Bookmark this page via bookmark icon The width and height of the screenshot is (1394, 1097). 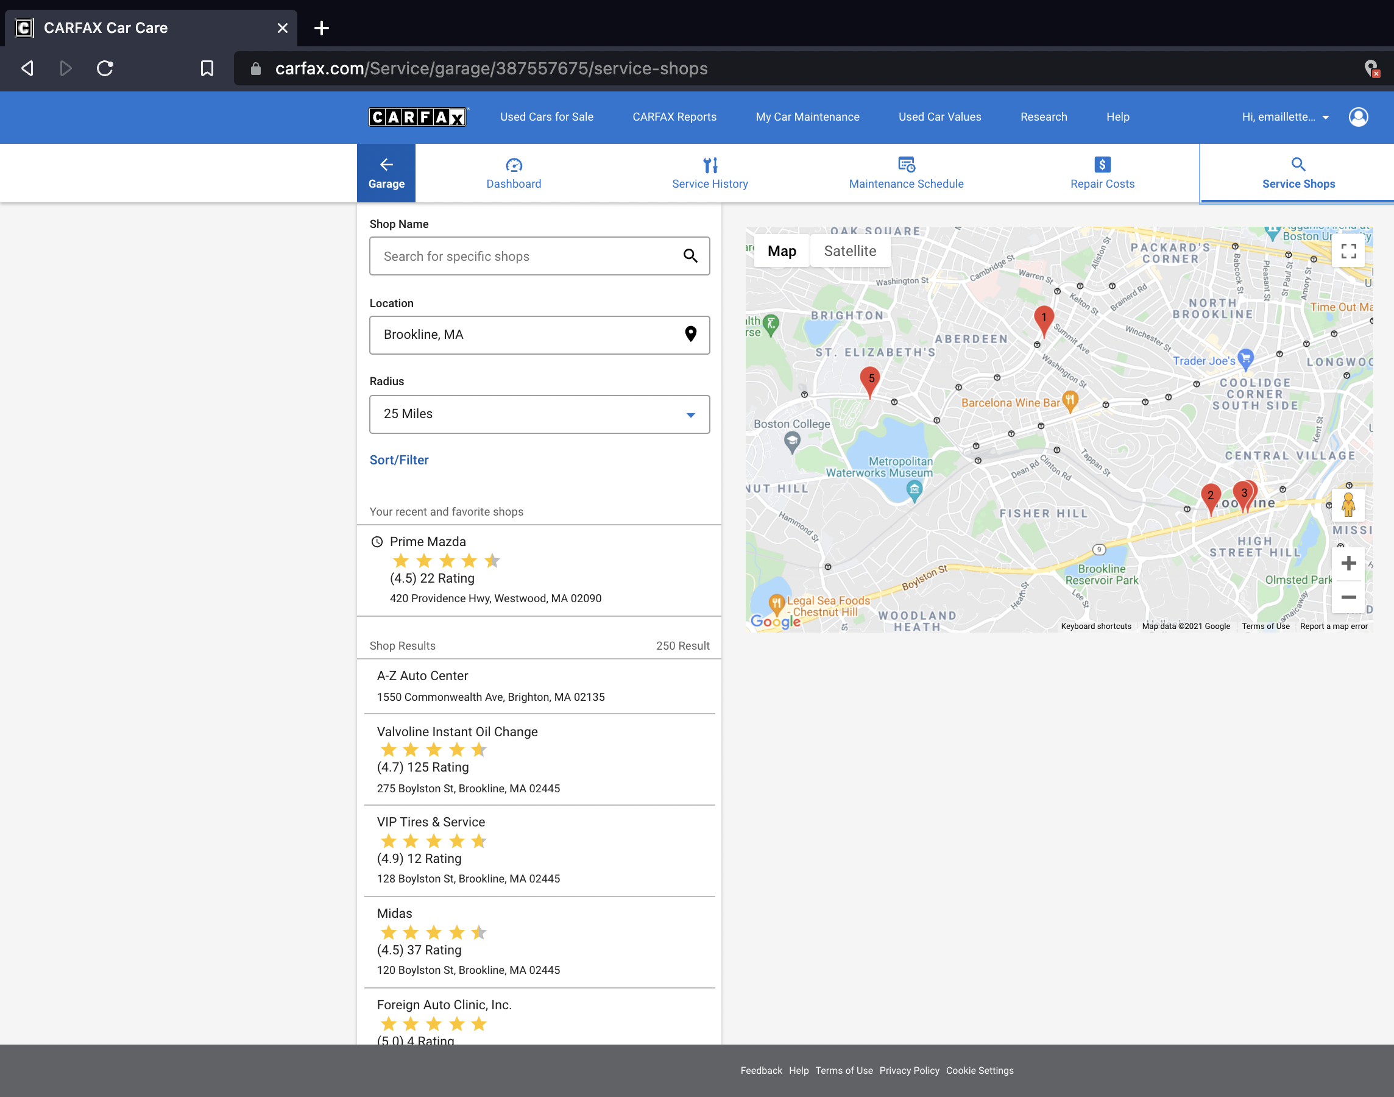[x=207, y=68]
